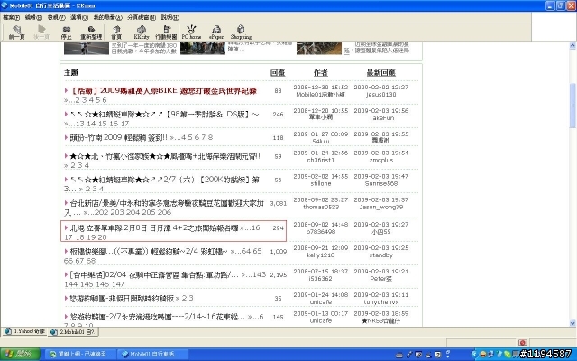Open the [台中樂活]02/04 夜騎 thread
Screen dimensions: 577x361
[x=154, y=274]
